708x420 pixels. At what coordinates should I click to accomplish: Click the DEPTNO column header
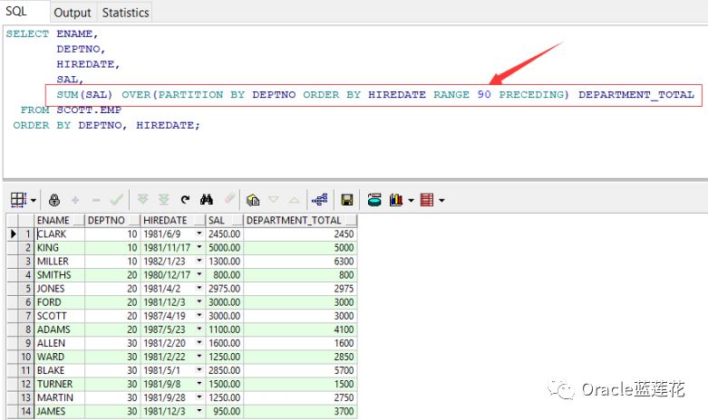click(112, 220)
